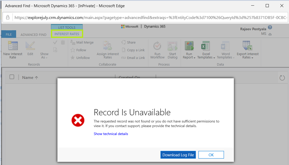This screenshot has width=289, height=165.
Task: Click the Dynamics 365 header text
Action: point(155,26)
